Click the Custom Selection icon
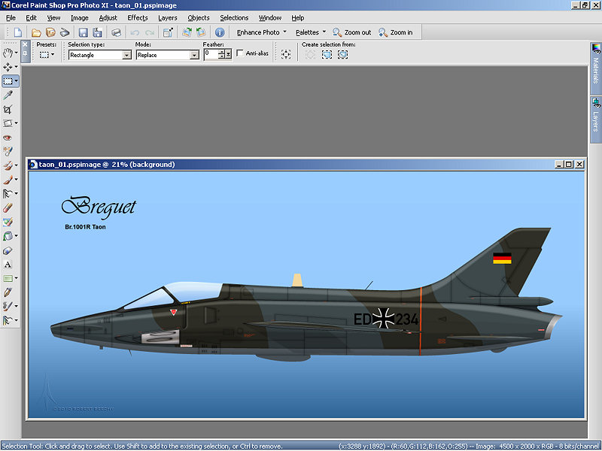The image size is (602, 451). (x=286, y=54)
